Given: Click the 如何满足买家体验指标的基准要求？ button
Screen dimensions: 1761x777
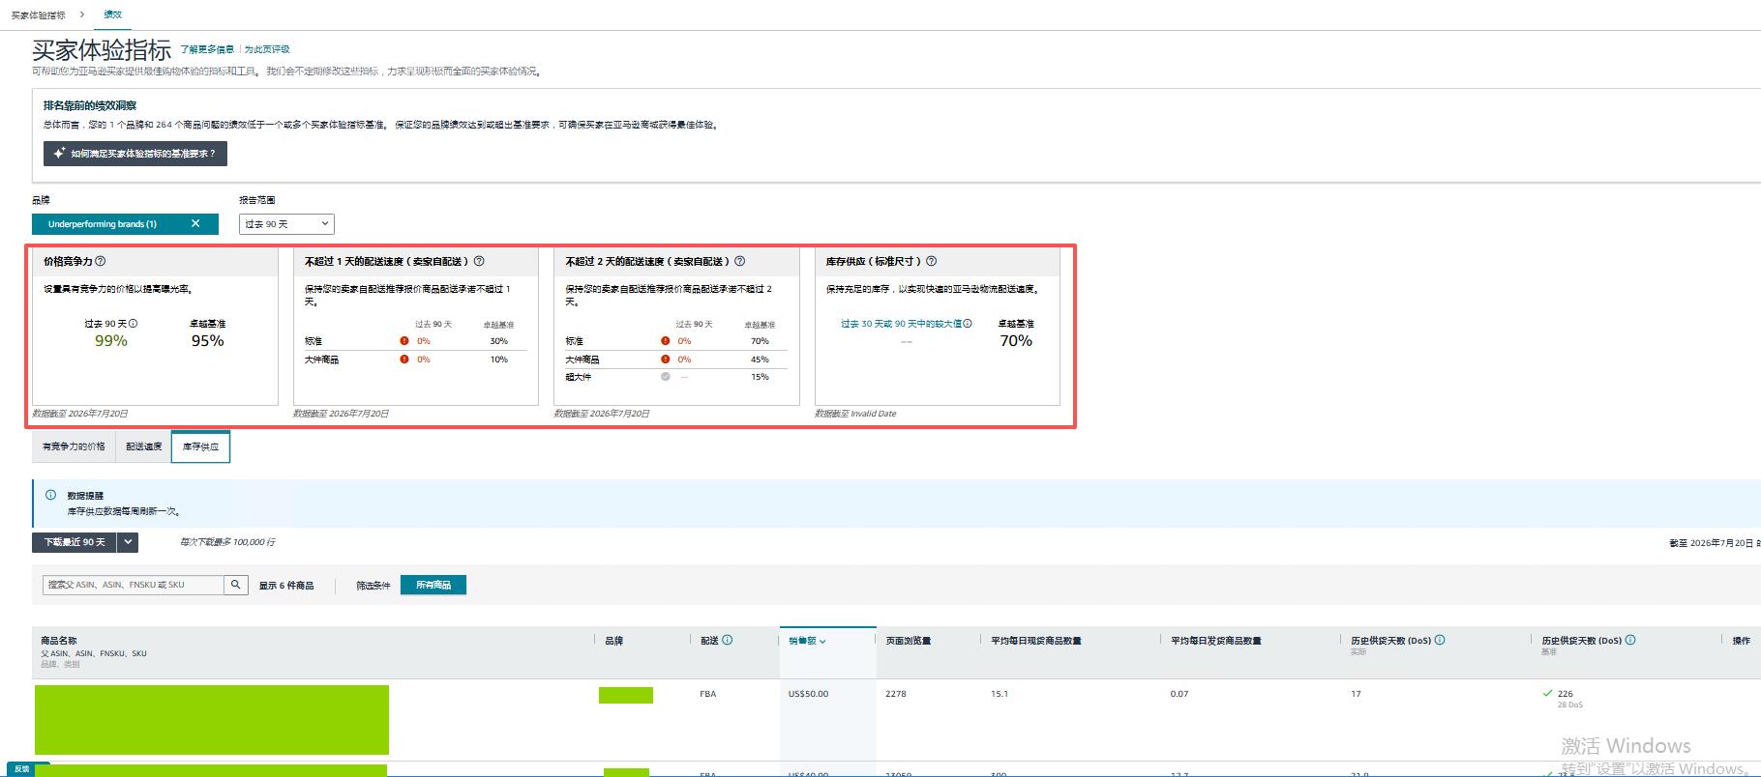Looking at the screenshot, I should click(x=135, y=154).
